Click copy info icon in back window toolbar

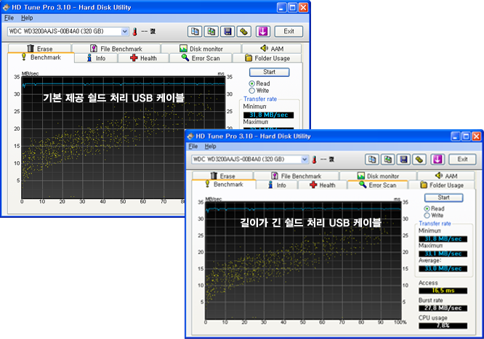[195, 31]
